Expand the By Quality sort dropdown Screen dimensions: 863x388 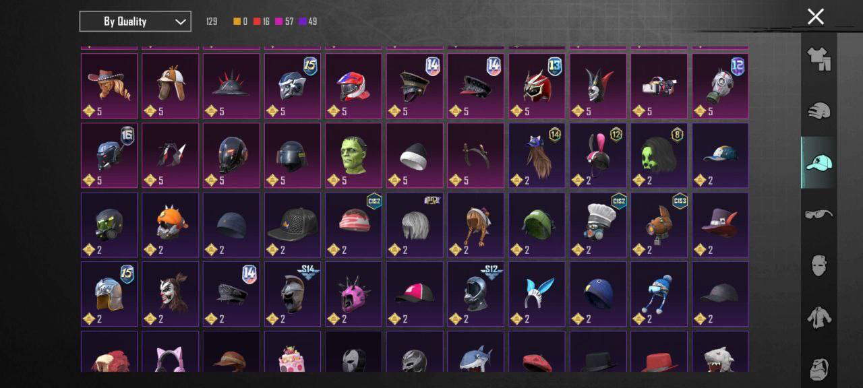coord(134,22)
